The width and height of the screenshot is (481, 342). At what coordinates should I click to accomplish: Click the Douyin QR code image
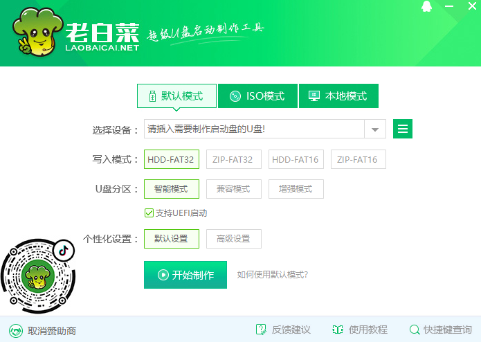[38, 276]
